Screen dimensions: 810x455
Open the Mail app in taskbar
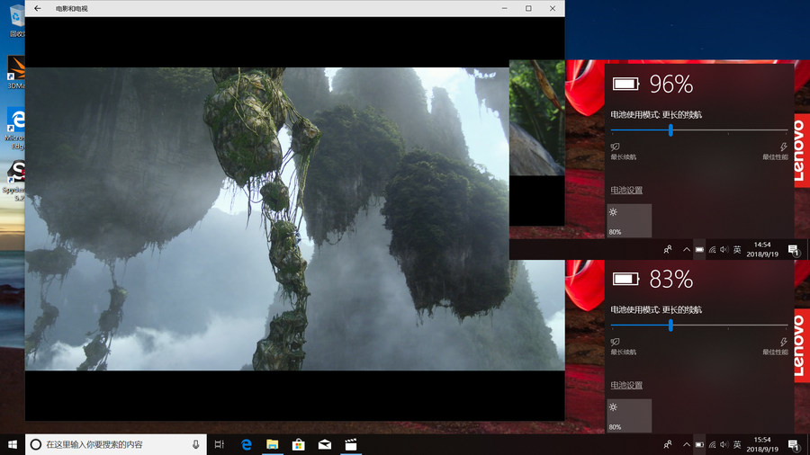(324, 444)
